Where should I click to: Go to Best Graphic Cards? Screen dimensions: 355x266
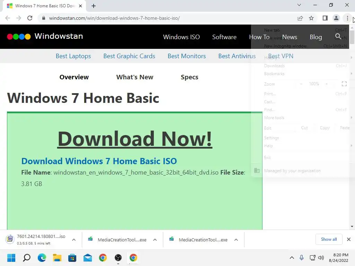[x=129, y=56]
